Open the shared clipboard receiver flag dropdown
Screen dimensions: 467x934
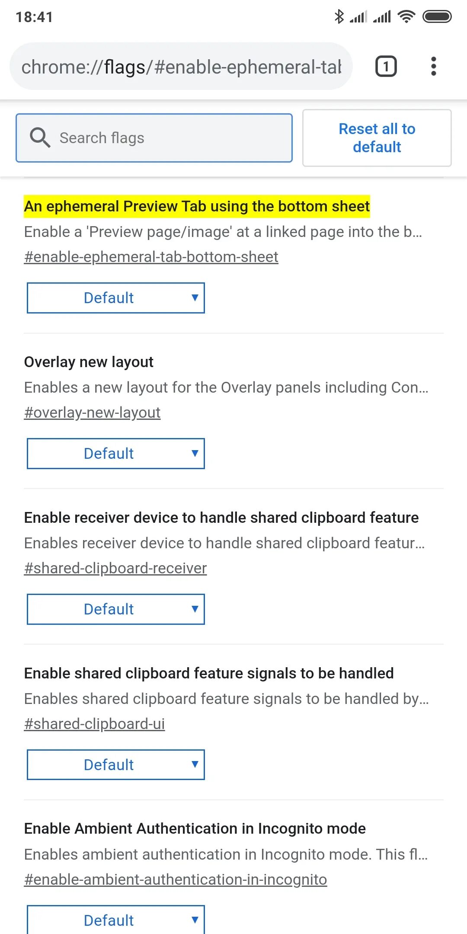coord(115,609)
